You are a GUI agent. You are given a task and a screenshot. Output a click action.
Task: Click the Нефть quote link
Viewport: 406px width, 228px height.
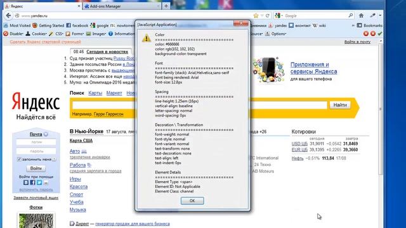pyautogui.click(x=298, y=158)
